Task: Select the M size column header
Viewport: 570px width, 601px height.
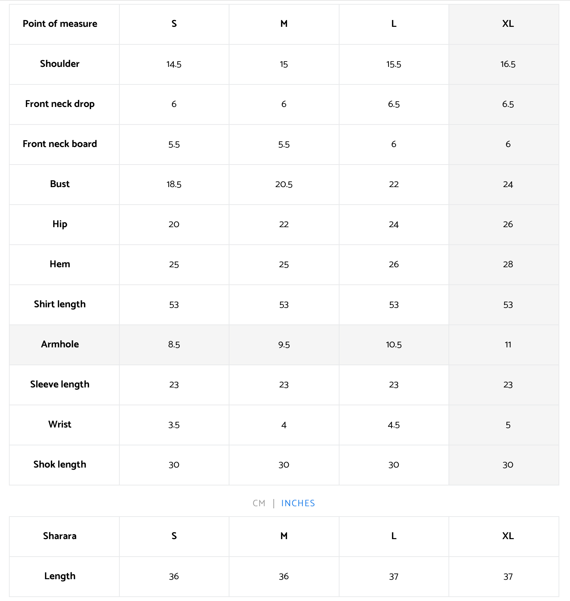Action: tap(284, 24)
